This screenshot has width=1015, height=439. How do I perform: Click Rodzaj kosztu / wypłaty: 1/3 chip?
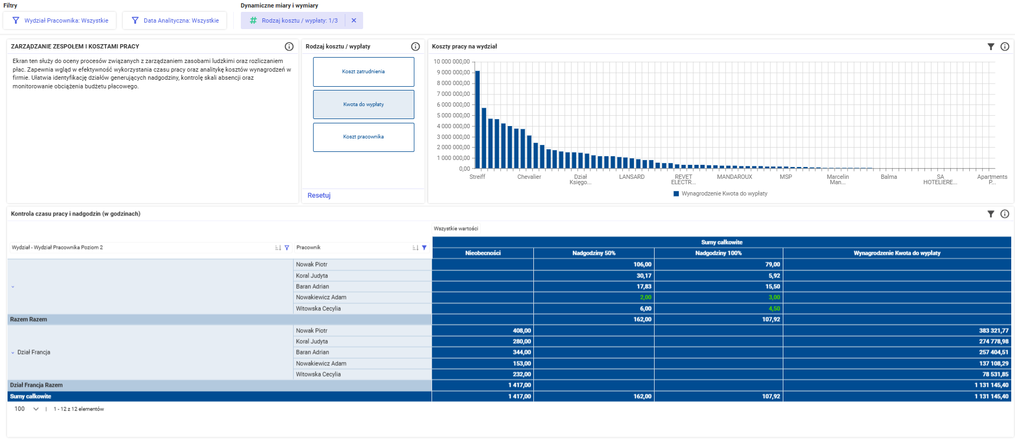point(293,20)
